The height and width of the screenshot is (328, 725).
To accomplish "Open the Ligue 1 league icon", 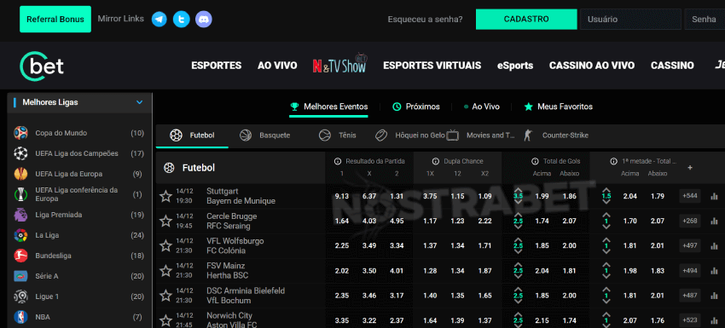I will pos(20,296).
